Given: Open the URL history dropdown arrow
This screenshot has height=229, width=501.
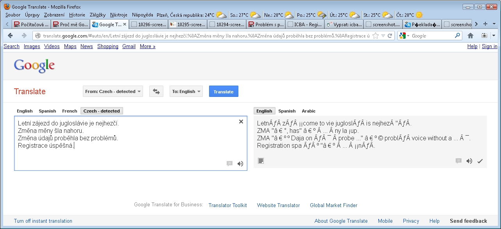Looking at the screenshot, I should pyautogui.click(x=383, y=36).
